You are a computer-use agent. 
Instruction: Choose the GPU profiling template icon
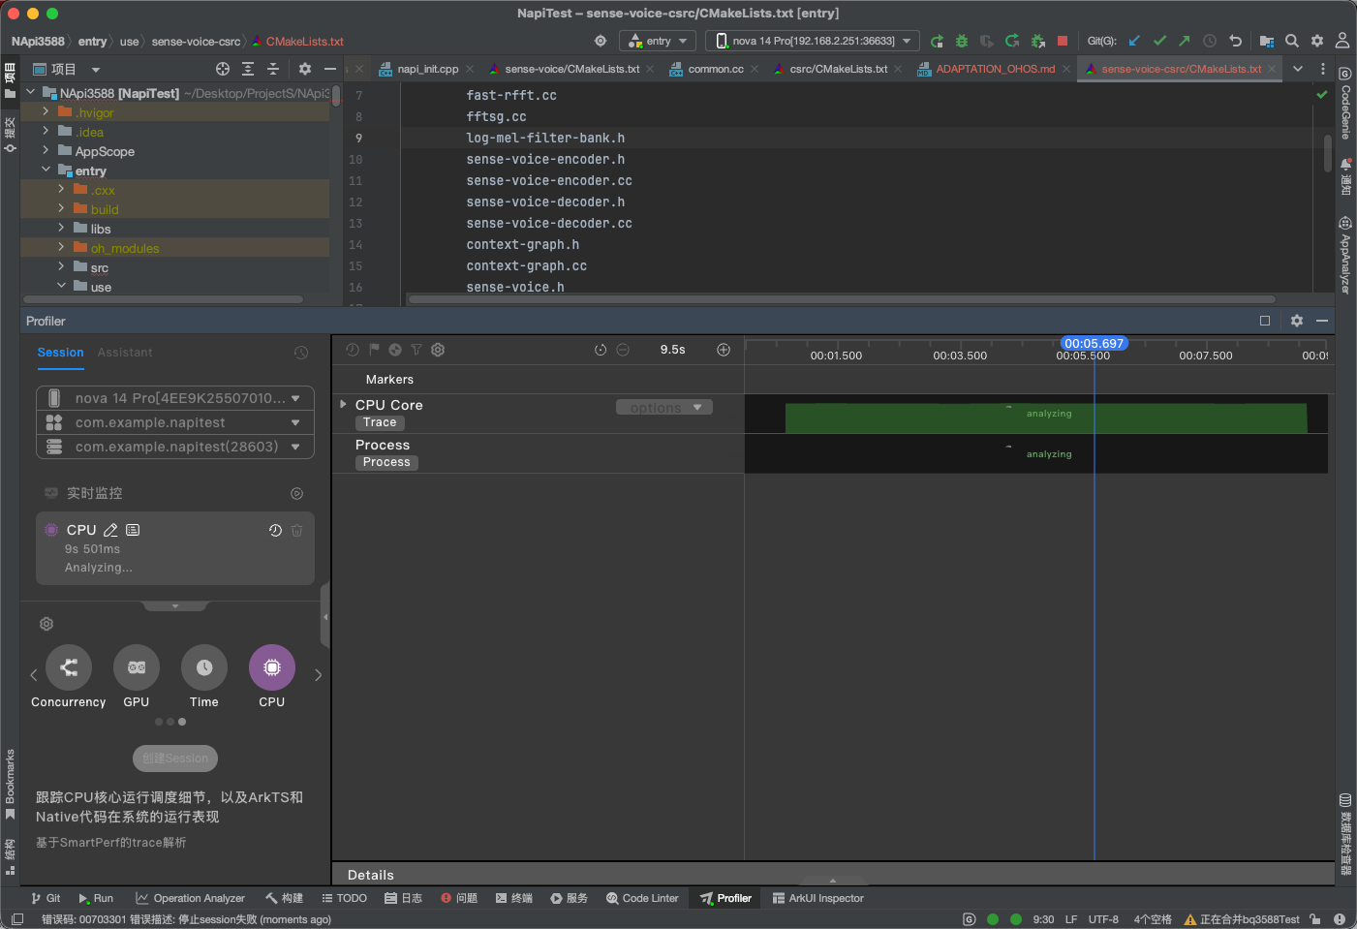[137, 667]
